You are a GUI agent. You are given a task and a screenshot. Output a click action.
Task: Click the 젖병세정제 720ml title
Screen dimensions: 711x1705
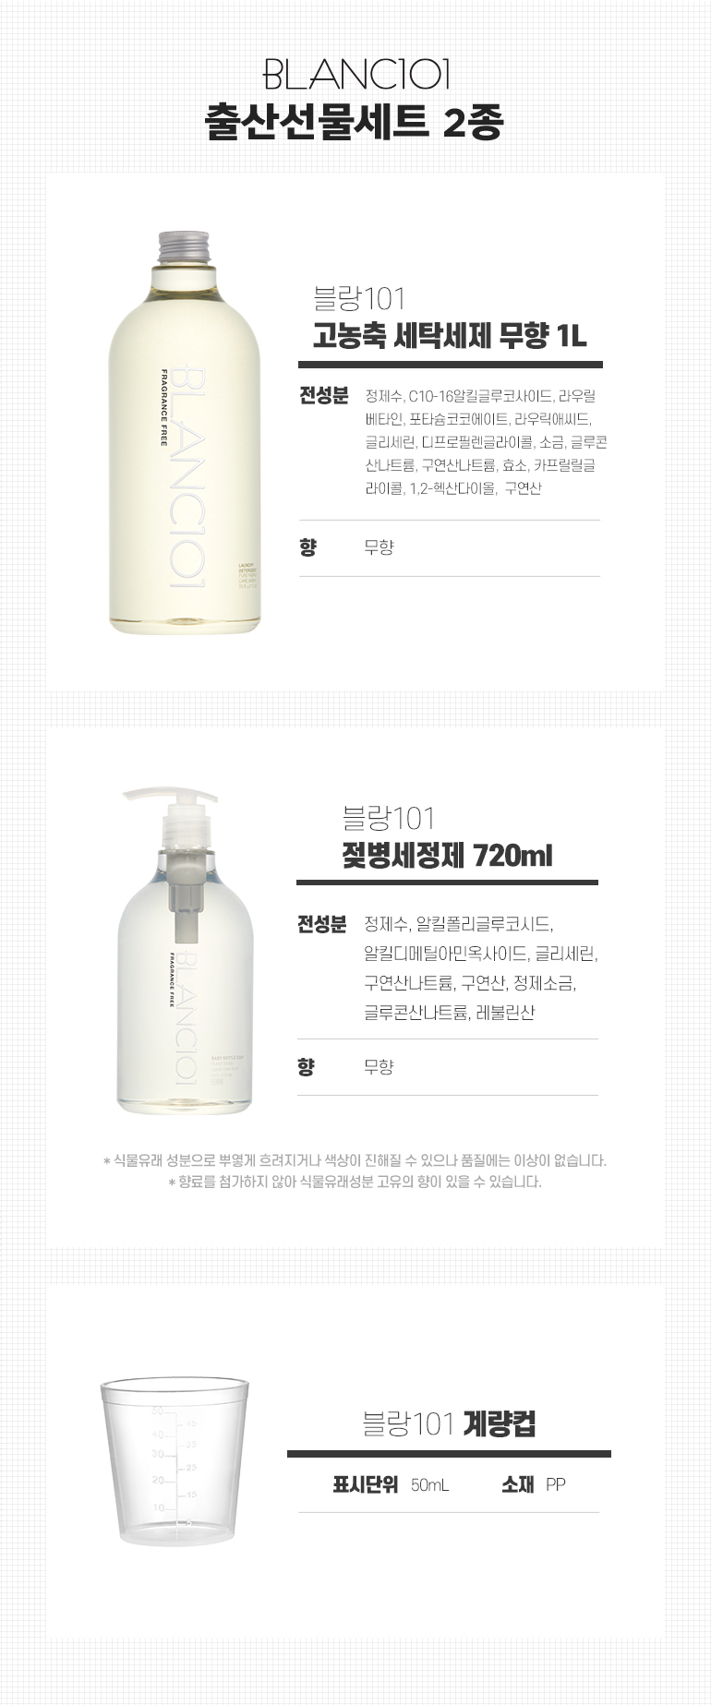(447, 855)
